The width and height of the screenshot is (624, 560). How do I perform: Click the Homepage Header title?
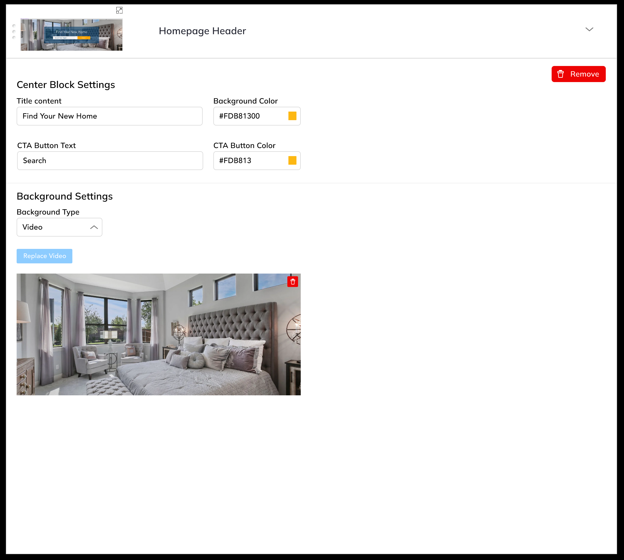point(202,31)
